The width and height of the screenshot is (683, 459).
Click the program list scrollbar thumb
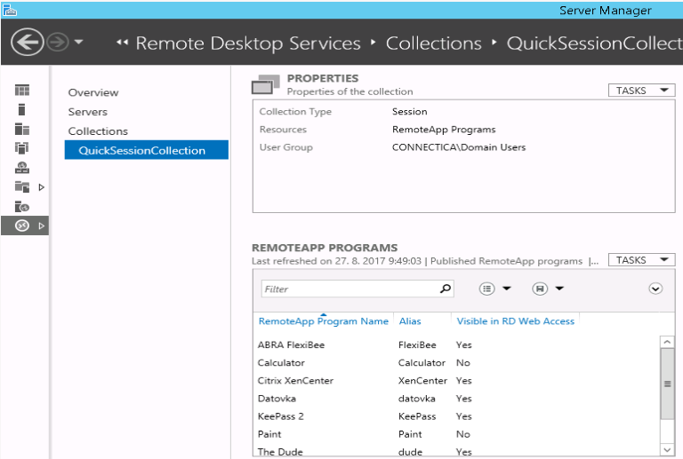pos(667,384)
